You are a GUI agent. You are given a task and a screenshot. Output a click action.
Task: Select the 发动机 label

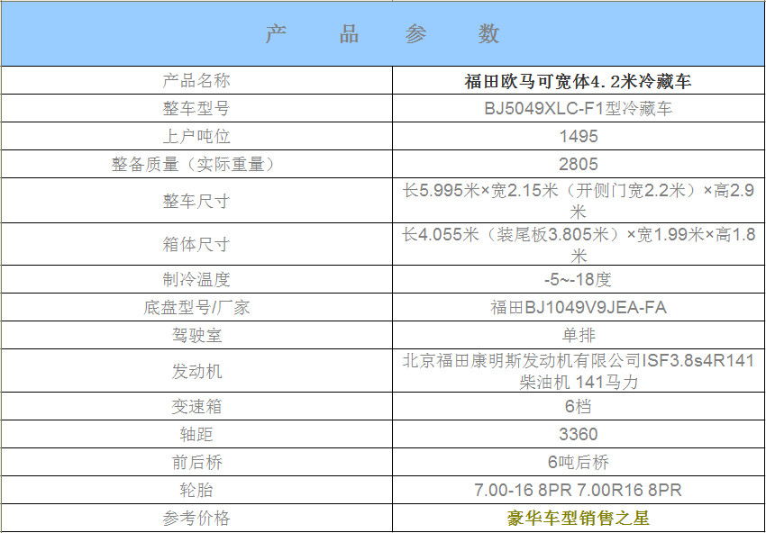(x=196, y=372)
